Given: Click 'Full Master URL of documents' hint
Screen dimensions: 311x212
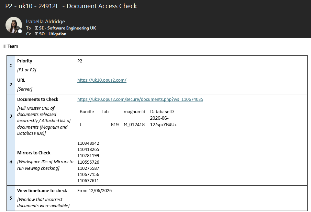Looking at the screenshot, I should [x=44, y=121].
